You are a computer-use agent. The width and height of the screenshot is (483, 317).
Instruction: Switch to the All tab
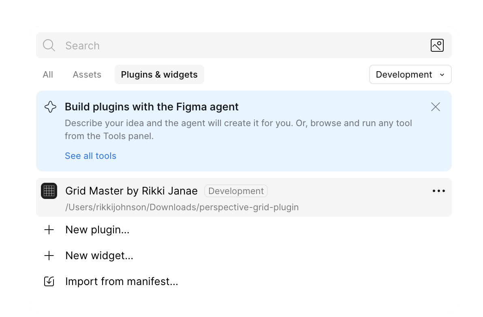pyautogui.click(x=48, y=74)
